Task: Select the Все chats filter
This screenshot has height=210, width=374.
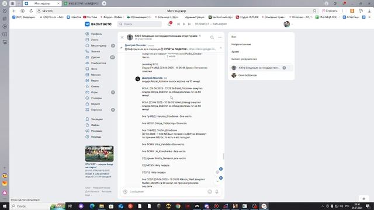Action: pyautogui.click(x=234, y=37)
